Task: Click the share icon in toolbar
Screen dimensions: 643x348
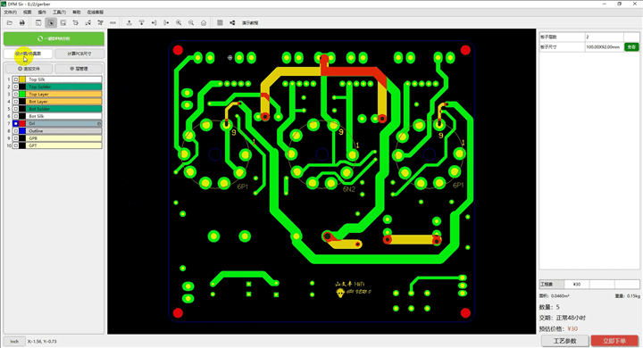Action: [232, 23]
